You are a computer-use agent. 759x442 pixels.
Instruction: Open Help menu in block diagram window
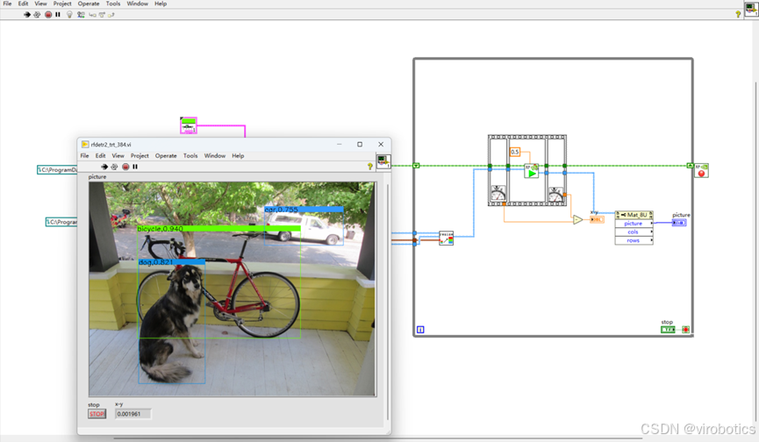click(161, 4)
